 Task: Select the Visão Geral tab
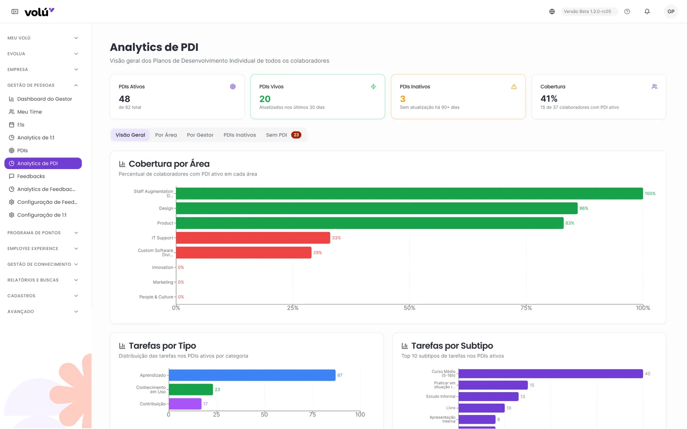click(x=130, y=135)
